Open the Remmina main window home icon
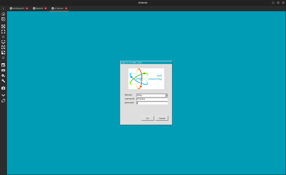The height and width of the screenshot is (175, 286). pos(3,14)
